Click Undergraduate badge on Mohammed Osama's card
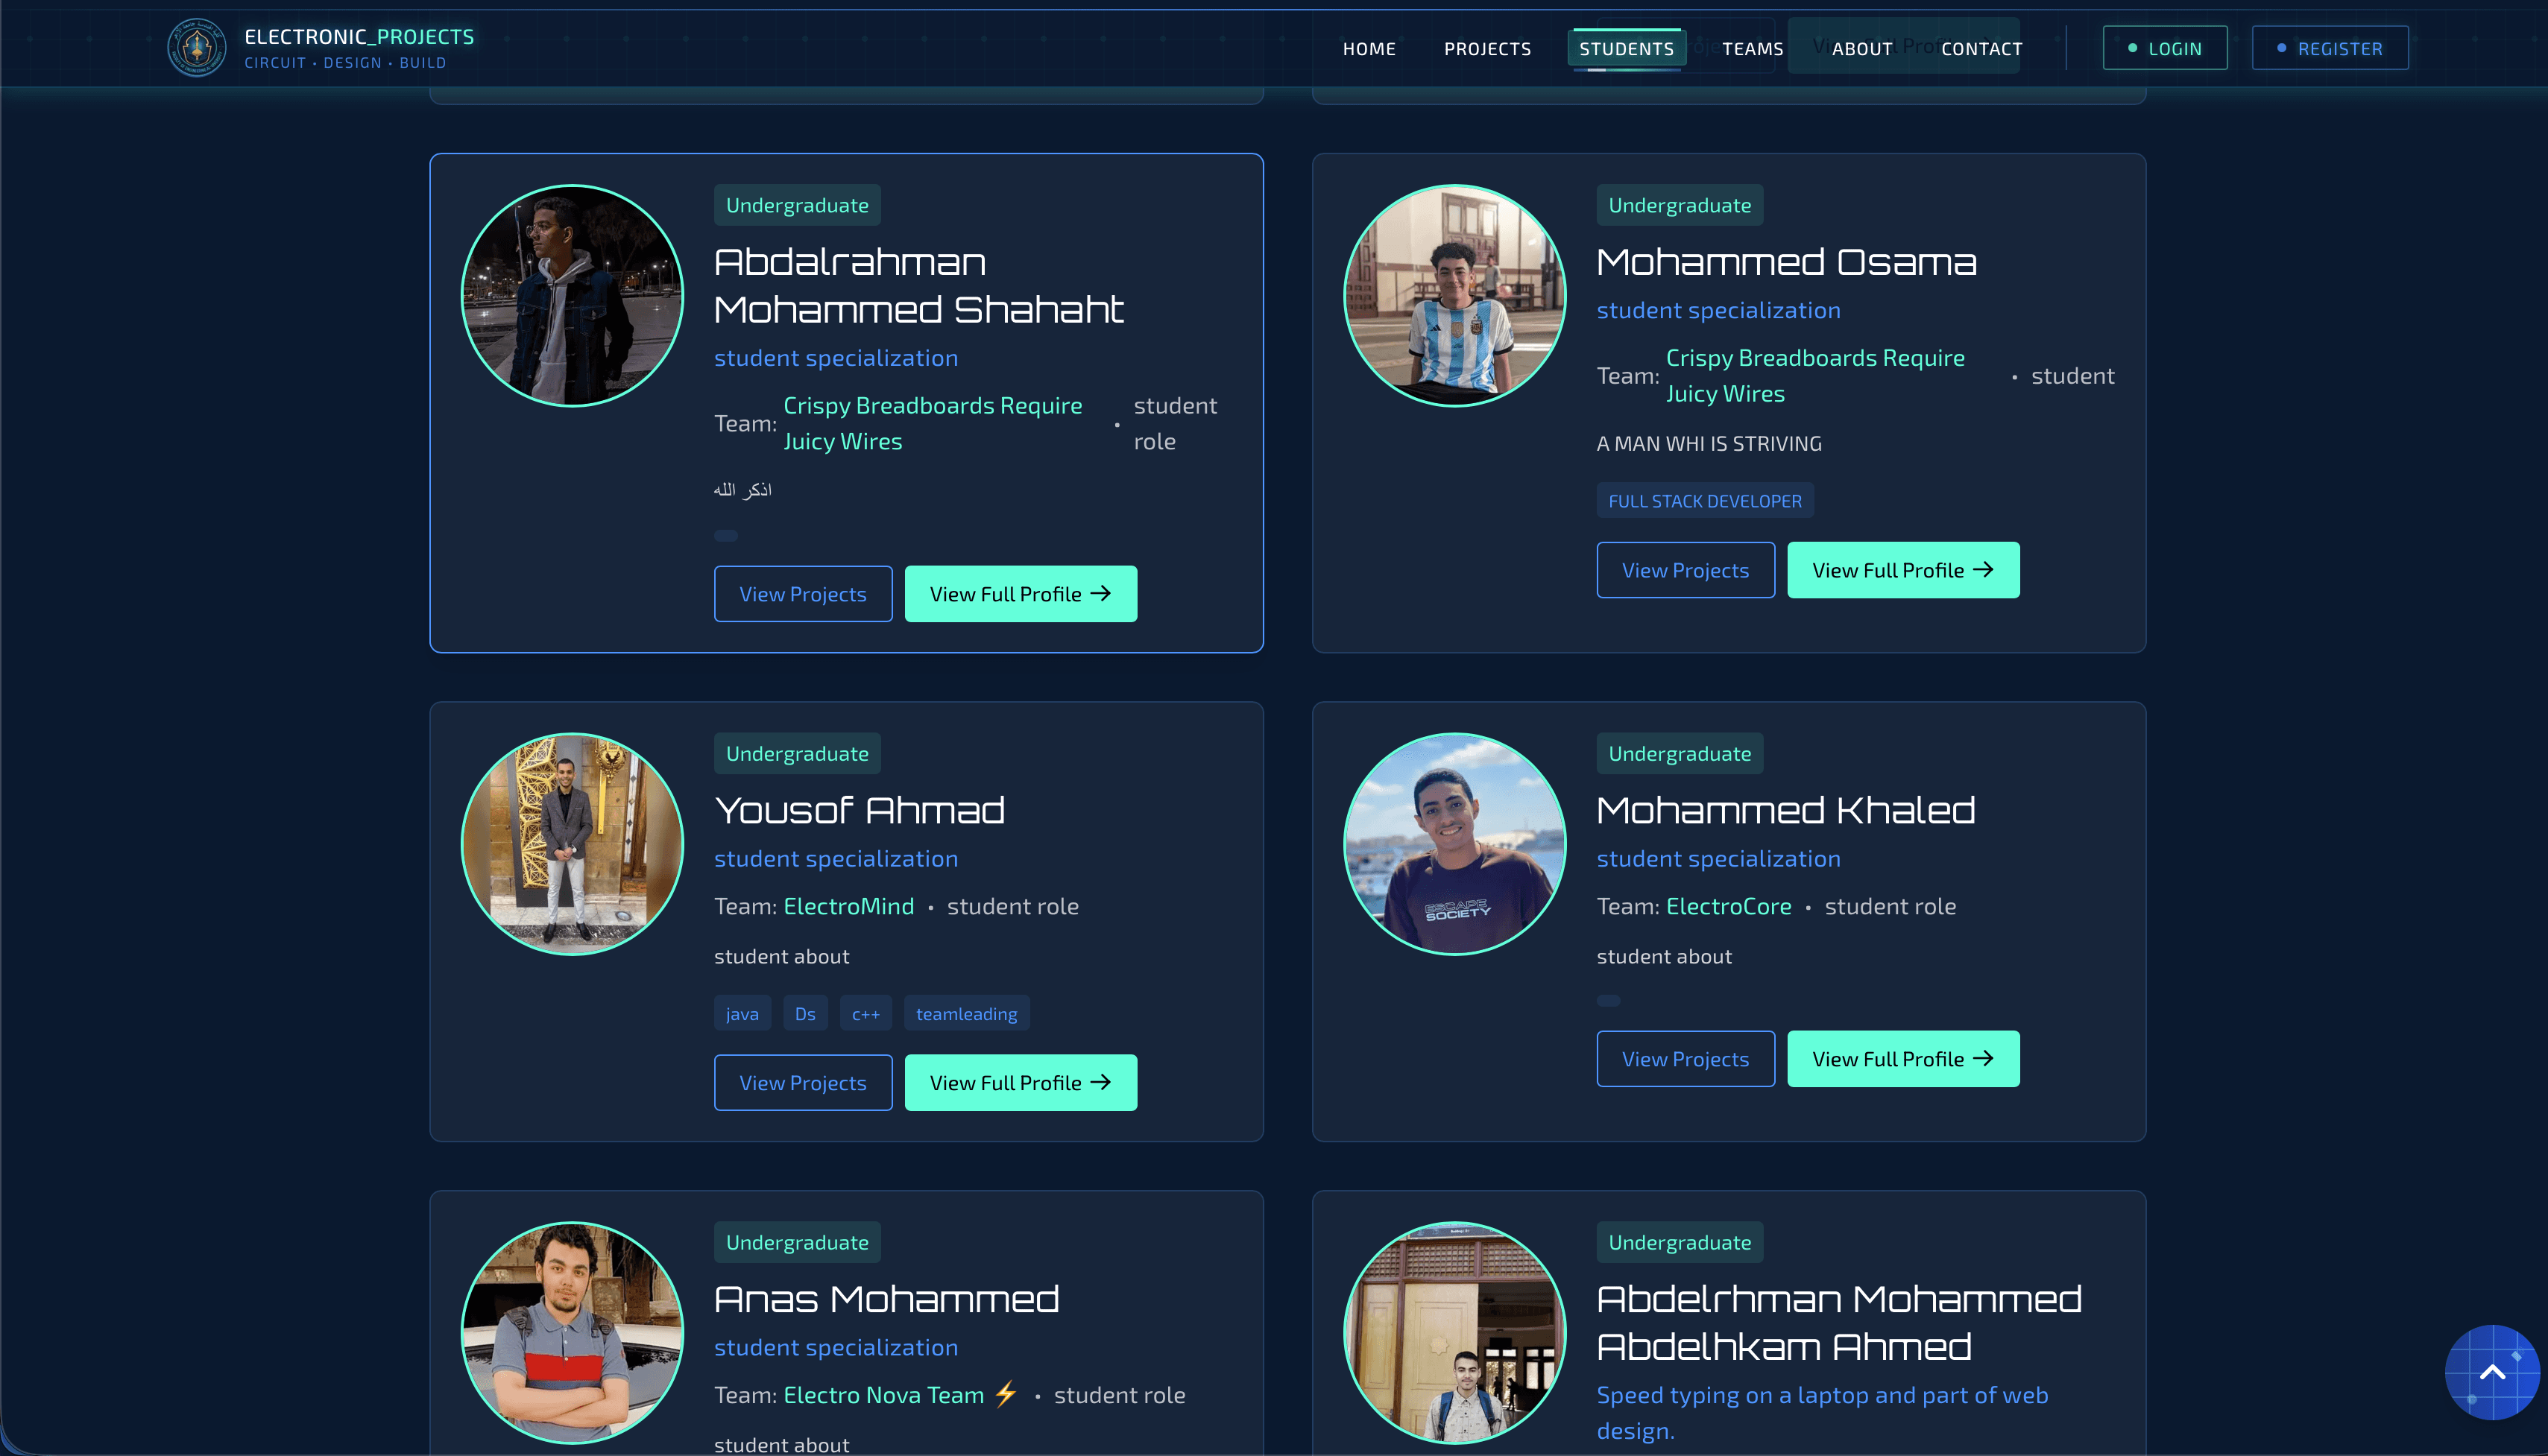This screenshot has width=2548, height=1456. [x=1680, y=205]
